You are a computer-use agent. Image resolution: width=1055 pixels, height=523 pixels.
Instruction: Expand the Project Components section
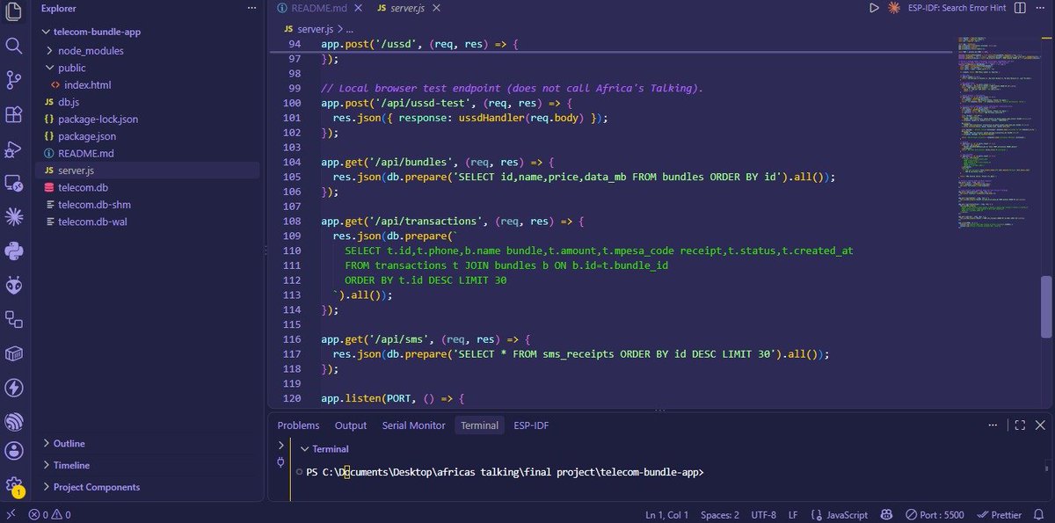96,487
